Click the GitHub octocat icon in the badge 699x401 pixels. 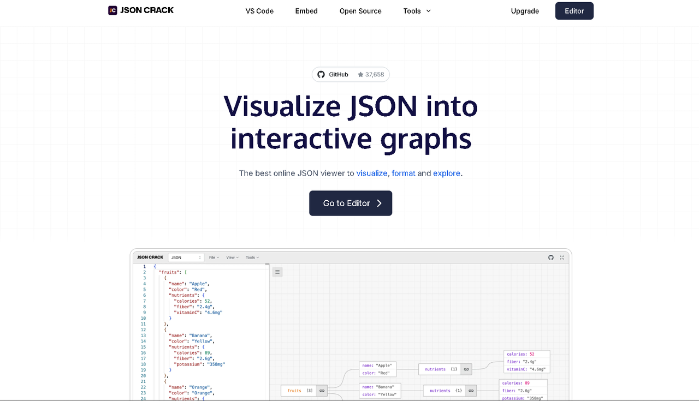321,74
